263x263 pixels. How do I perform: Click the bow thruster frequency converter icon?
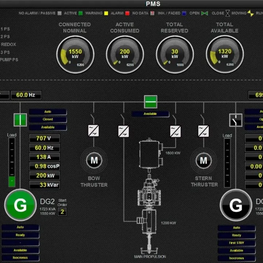click(93, 130)
